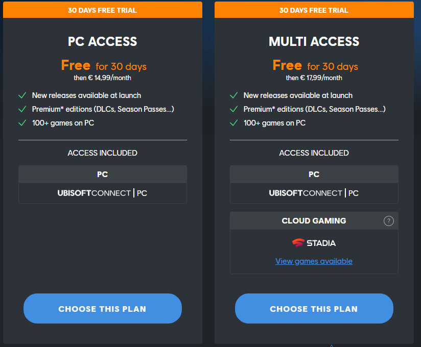The width and height of the screenshot is (421, 347).
Task: Click the PC header in Multi Access card
Action: pyautogui.click(x=314, y=175)
